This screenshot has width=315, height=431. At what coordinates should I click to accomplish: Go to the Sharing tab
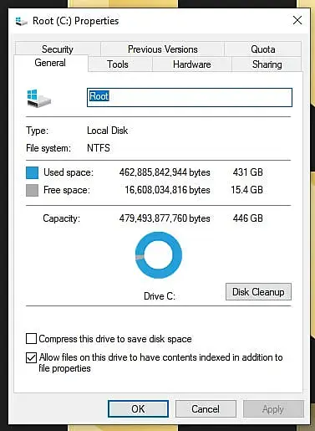click(x=267, y=64)
